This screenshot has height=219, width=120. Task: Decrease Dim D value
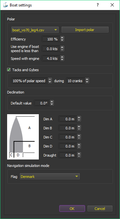[x=79, y=148]
